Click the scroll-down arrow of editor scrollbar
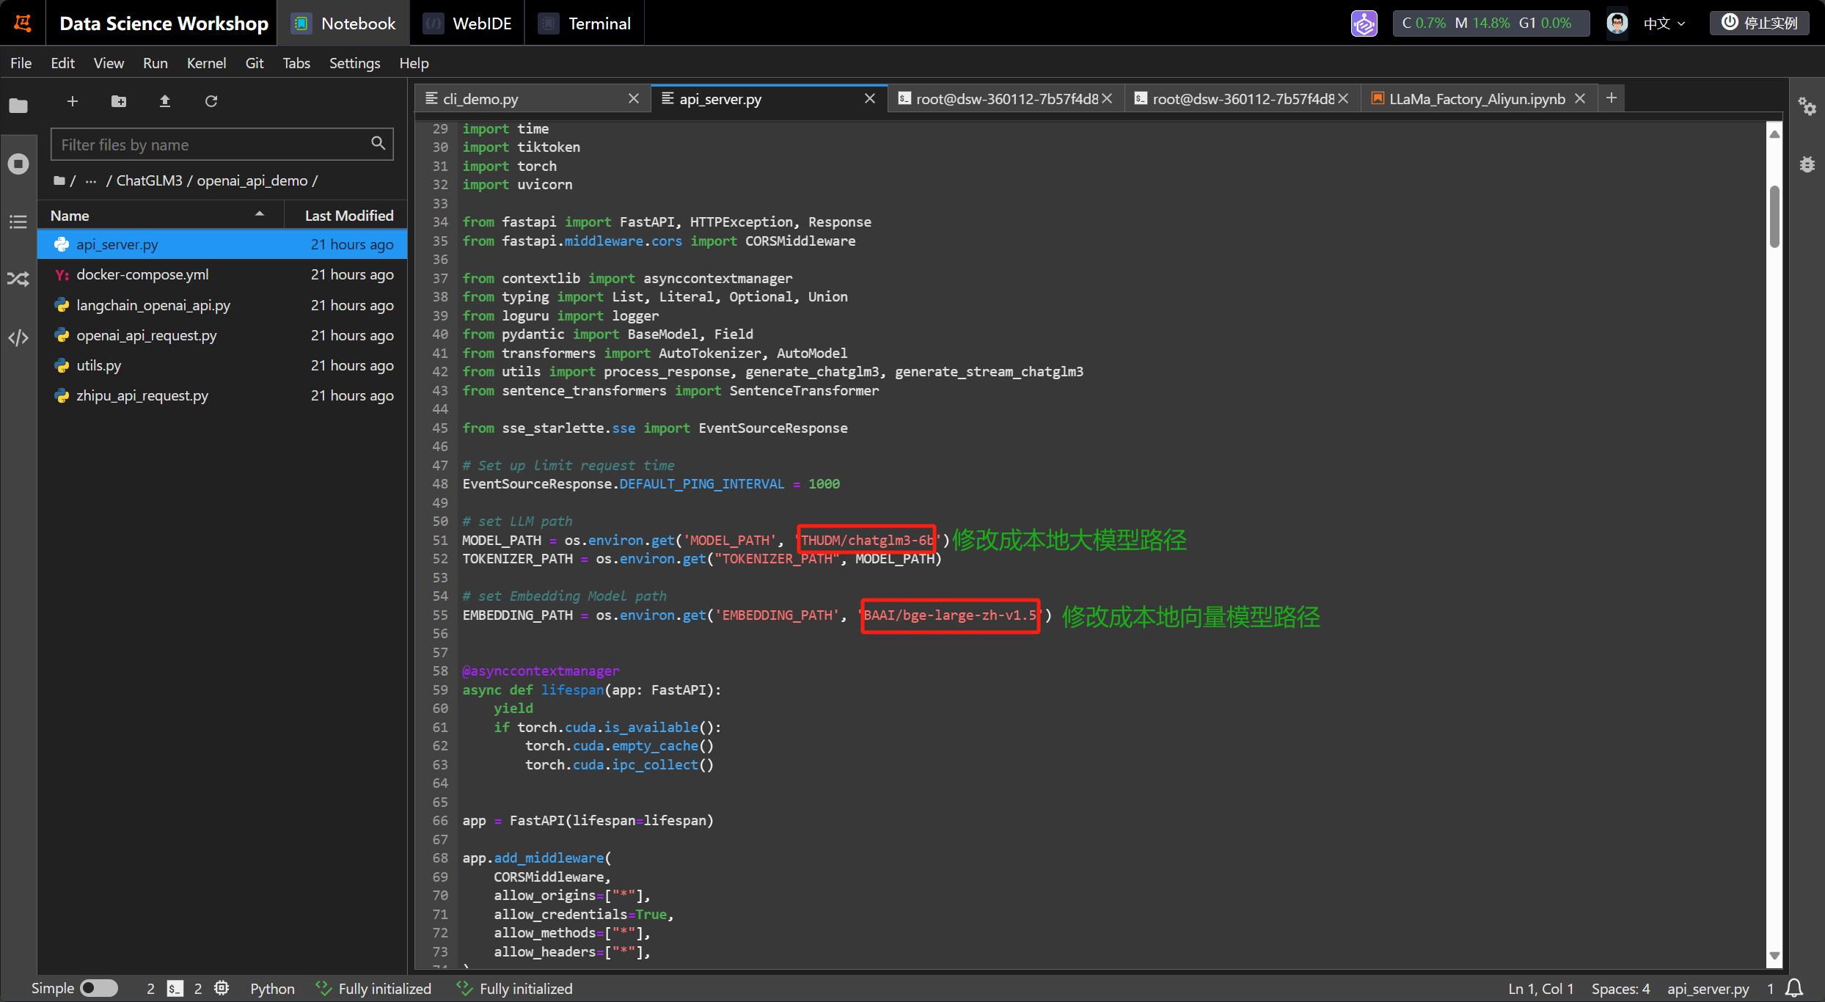The image size is (1825, 1002). pyautogui.click(x=1774, y=956)
